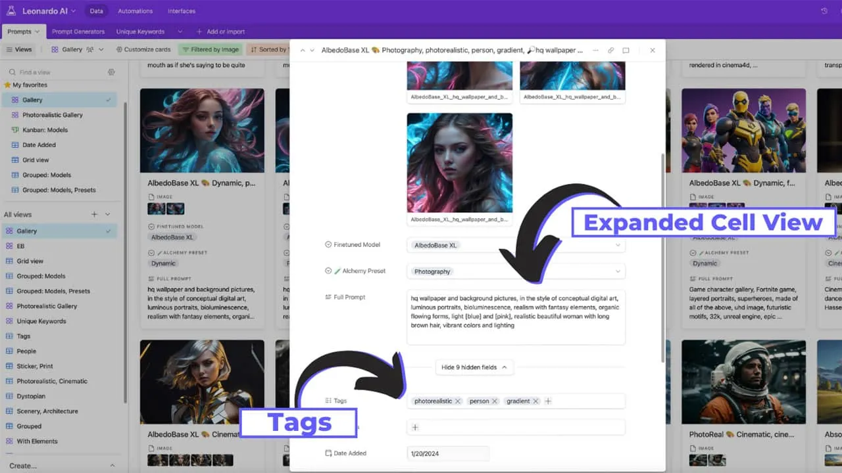
Task: Click the Full Prompt text field
Action: [516, 317]
